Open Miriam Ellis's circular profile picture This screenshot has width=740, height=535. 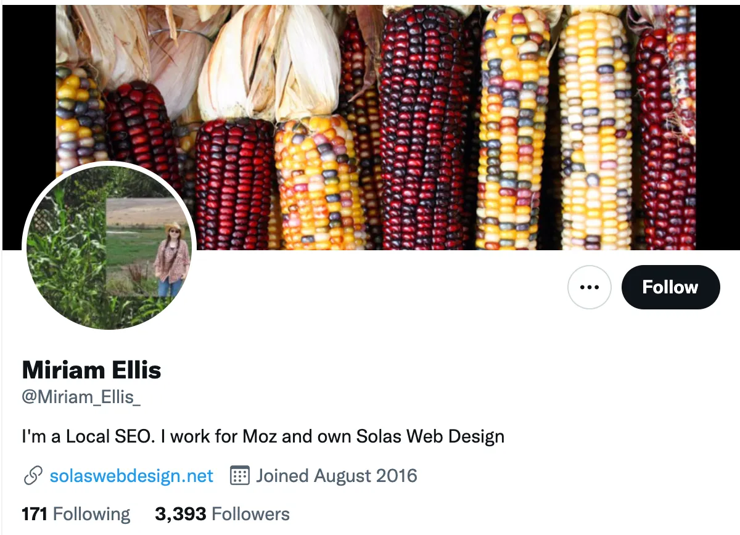pos(109,247)
